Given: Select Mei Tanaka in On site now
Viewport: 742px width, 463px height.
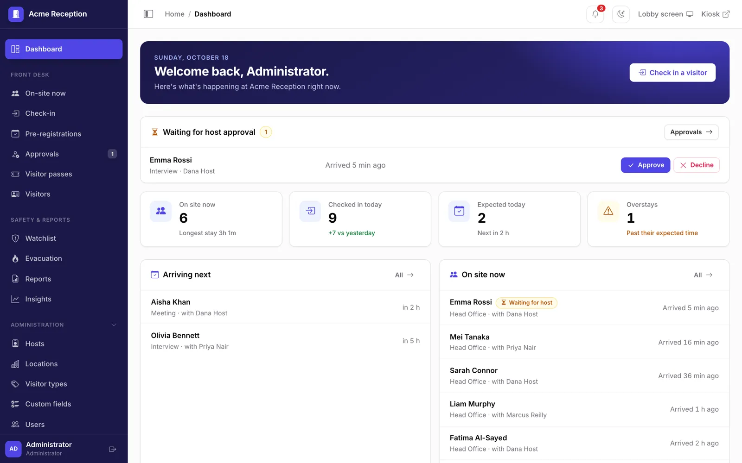Looking at the screenshot, I should pyautogui.click(x=584, y=342).
